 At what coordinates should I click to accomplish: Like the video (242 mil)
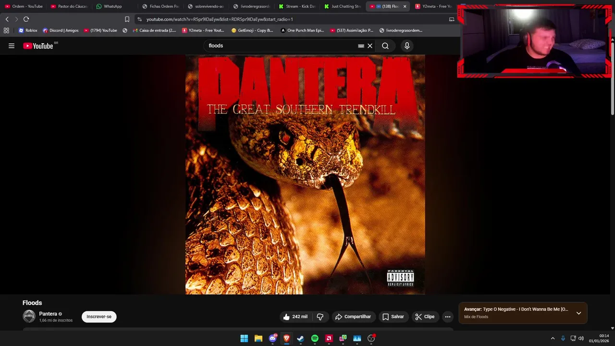(295, 317)
